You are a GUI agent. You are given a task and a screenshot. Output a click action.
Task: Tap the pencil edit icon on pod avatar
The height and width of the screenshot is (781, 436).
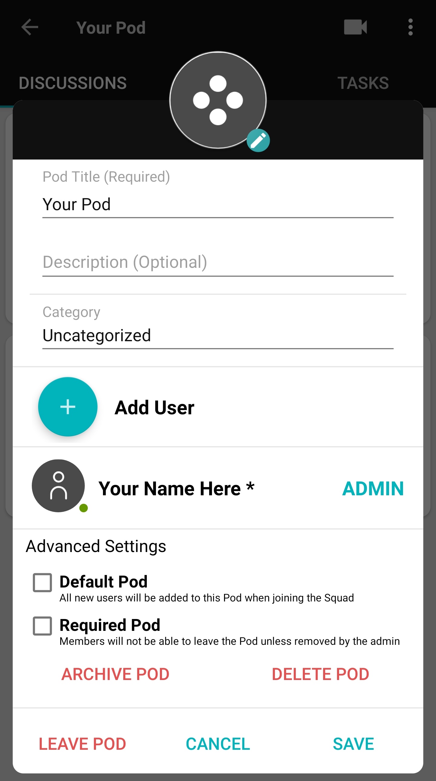258,140
